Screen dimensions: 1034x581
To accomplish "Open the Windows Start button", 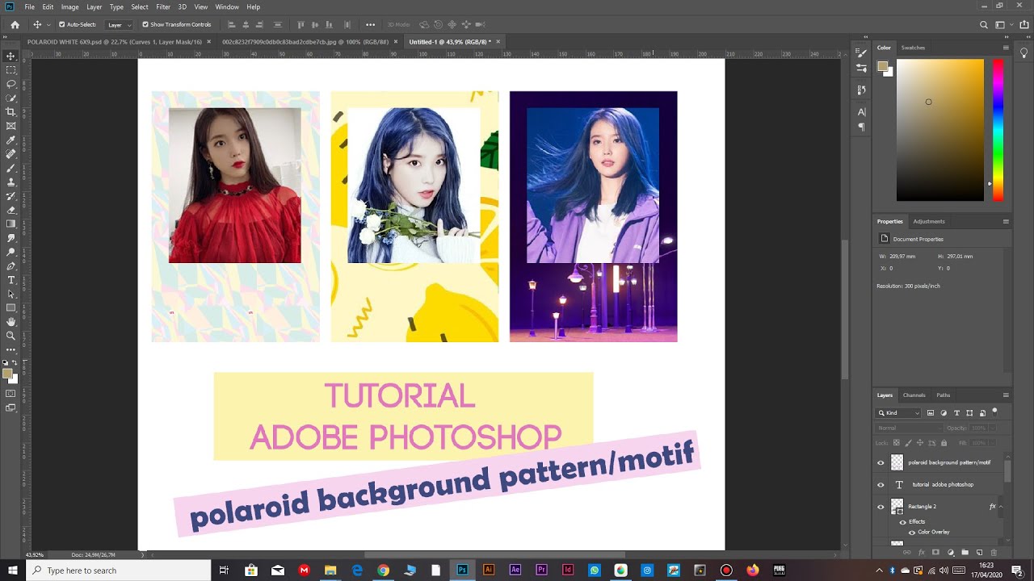I will (13, 571).
